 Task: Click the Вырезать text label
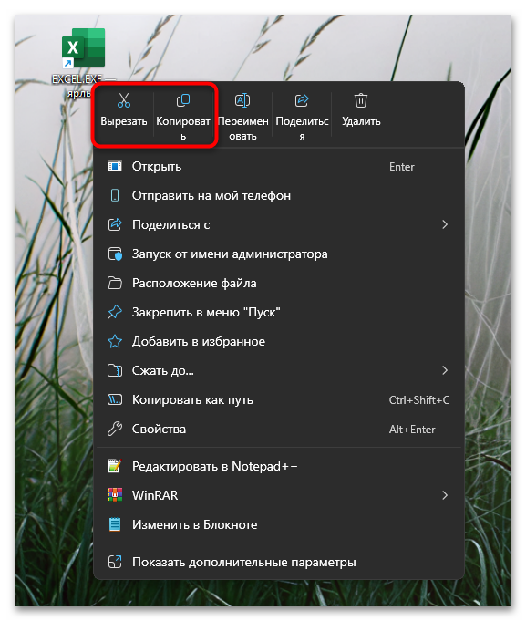[124, 121]
